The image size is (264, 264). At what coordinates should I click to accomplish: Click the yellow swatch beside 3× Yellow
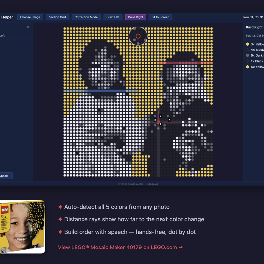pyautogui.click(x=247, y=44)
